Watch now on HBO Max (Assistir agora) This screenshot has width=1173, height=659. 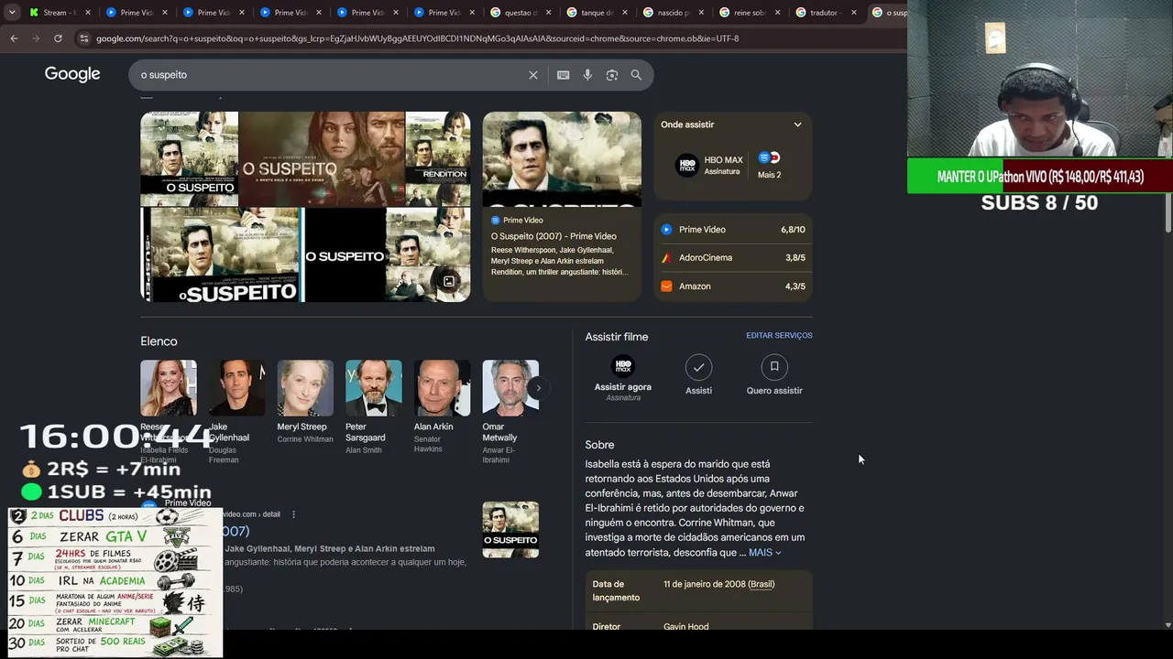(x=623, y=377)
